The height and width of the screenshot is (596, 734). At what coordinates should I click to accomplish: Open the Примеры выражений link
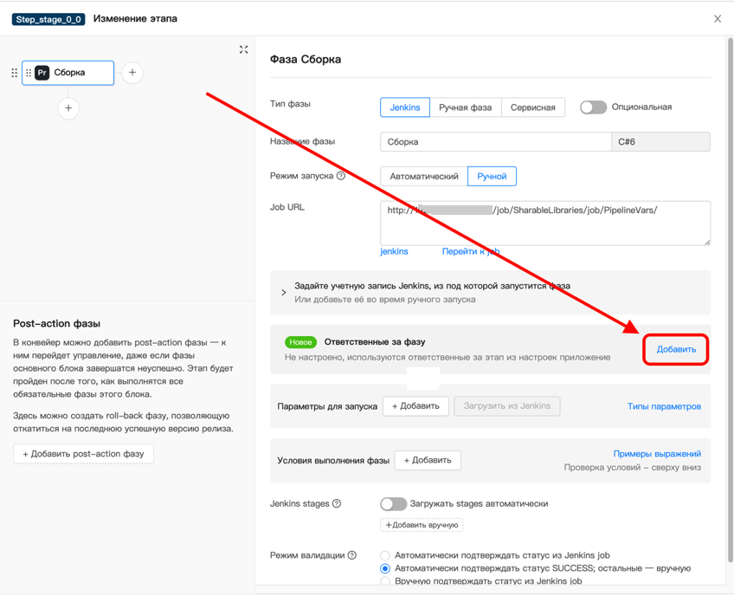657,453
